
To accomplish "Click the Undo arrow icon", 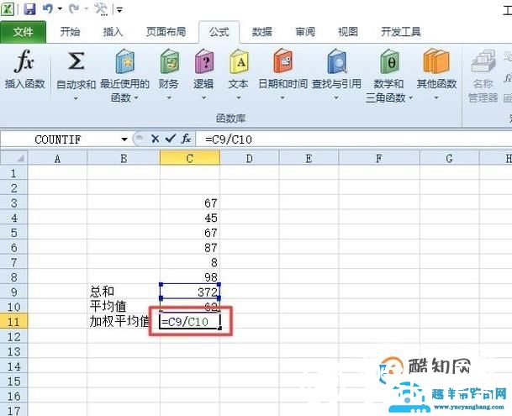I will click(x=48, y=8).
